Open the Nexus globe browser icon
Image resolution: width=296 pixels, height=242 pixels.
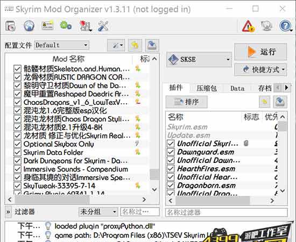point(29,26)
